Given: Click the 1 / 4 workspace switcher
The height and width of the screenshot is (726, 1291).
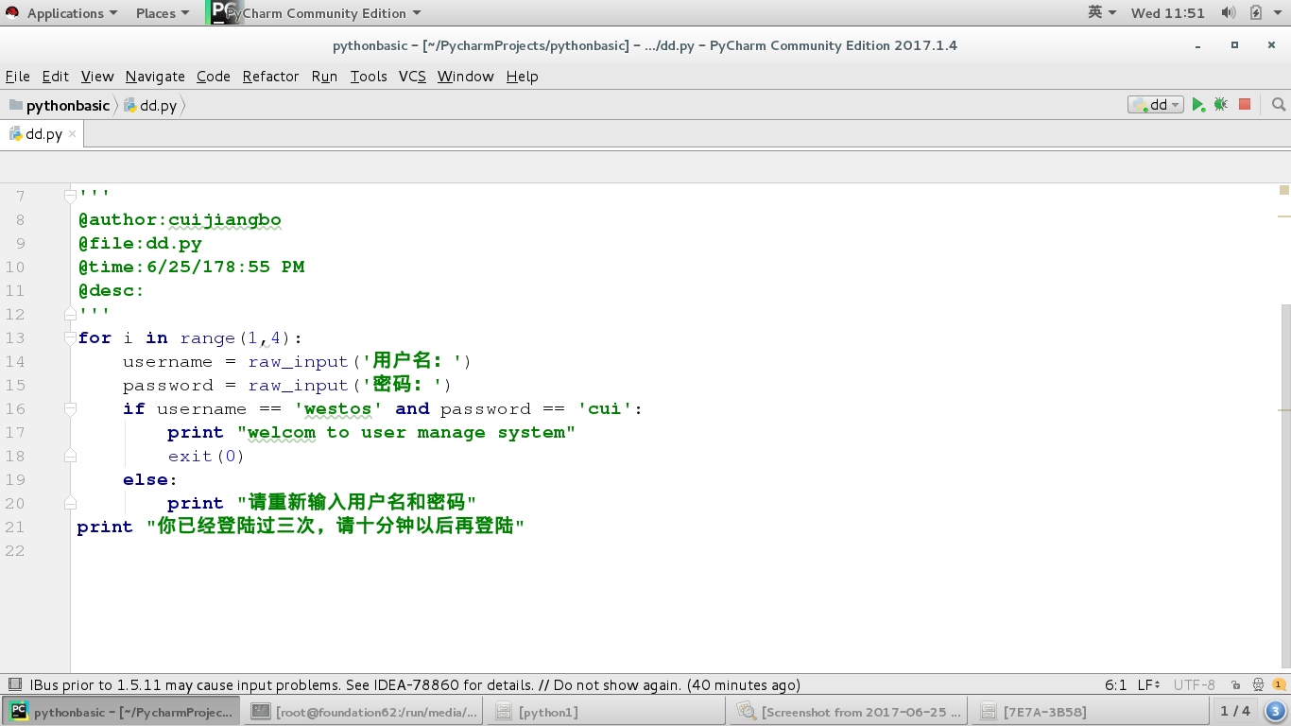Looking at the screenshot, I should (x=1235, y=711).
